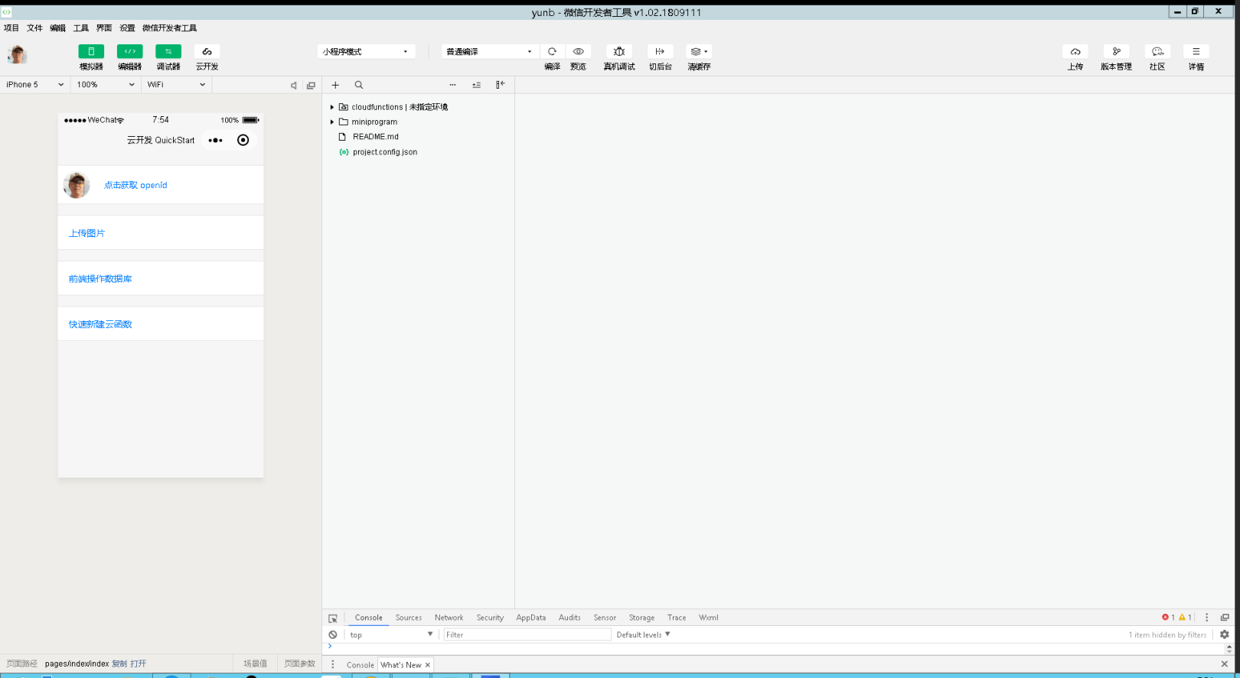Open file tree more options ellipsis
The height and width of the screenshot is (678, 1240).
coord(452,85)
